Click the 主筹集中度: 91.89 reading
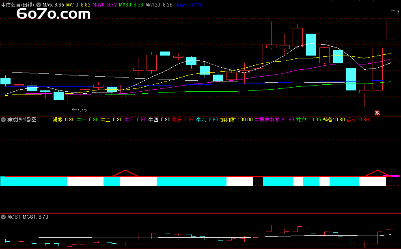401x249 pixels. tap(274, 120)
